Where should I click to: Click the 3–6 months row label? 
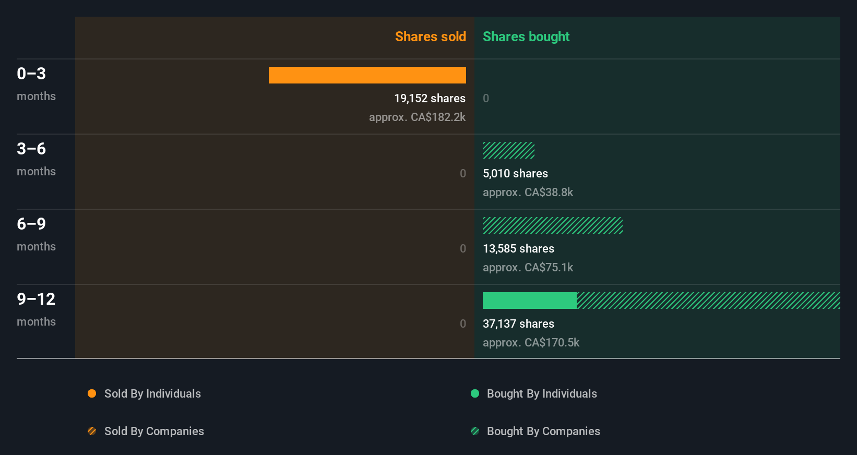click(36, 159)
